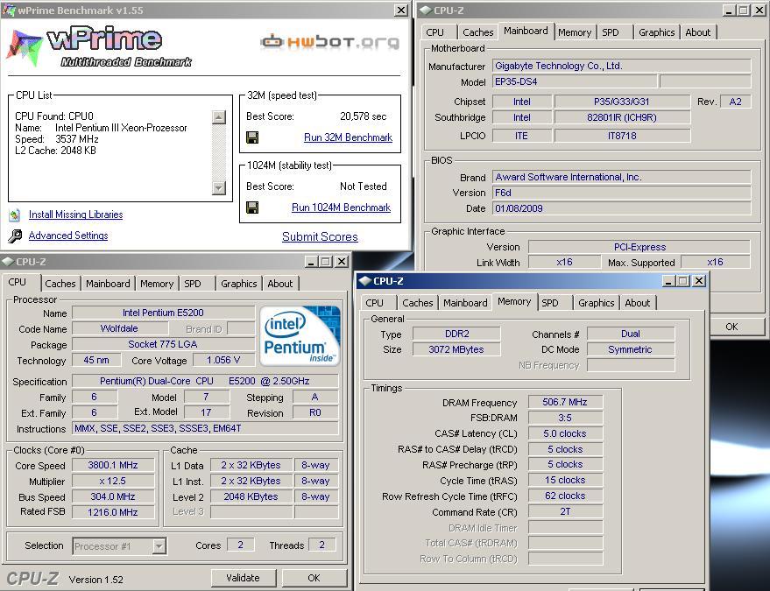Screen dimensions: 770x591
Task: Click Gigabyte Technology manufacturer field
Action: click(622, 66)
